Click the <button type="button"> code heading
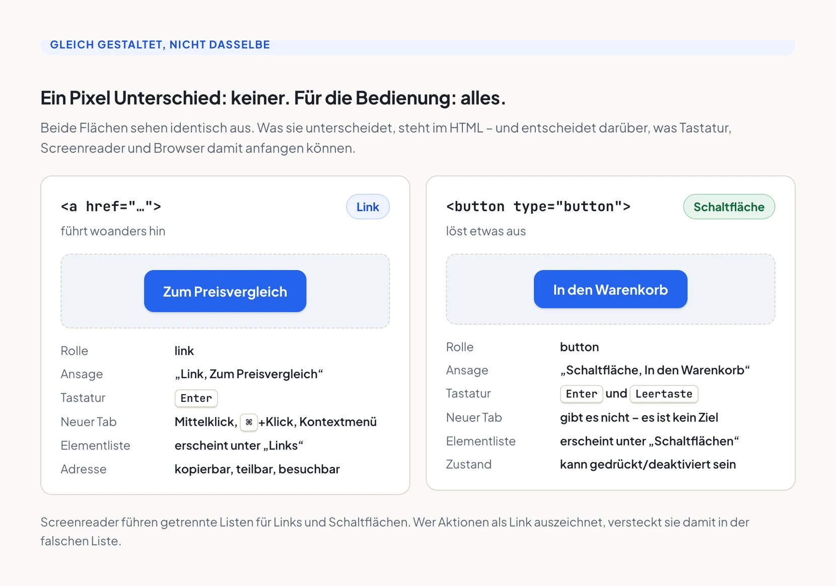Viewport: 836px width, 586px height. (x=538, y=206)
